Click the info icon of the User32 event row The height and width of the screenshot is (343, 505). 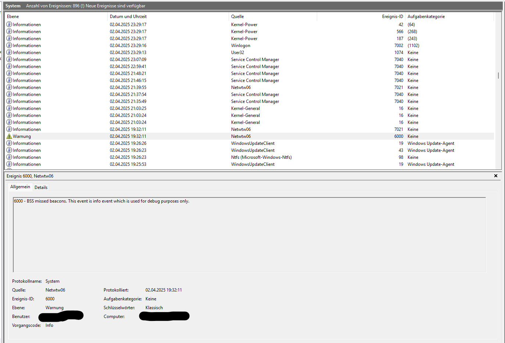coord(9,53)
